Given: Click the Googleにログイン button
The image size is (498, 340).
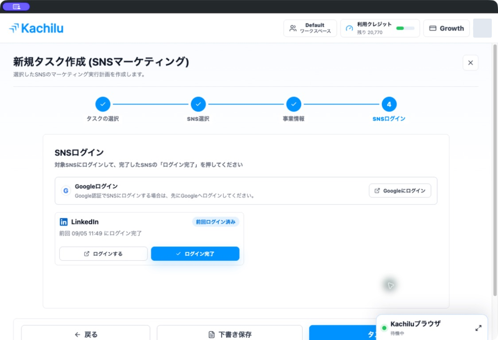Looking at the screenshot, I should pos(400,190).
